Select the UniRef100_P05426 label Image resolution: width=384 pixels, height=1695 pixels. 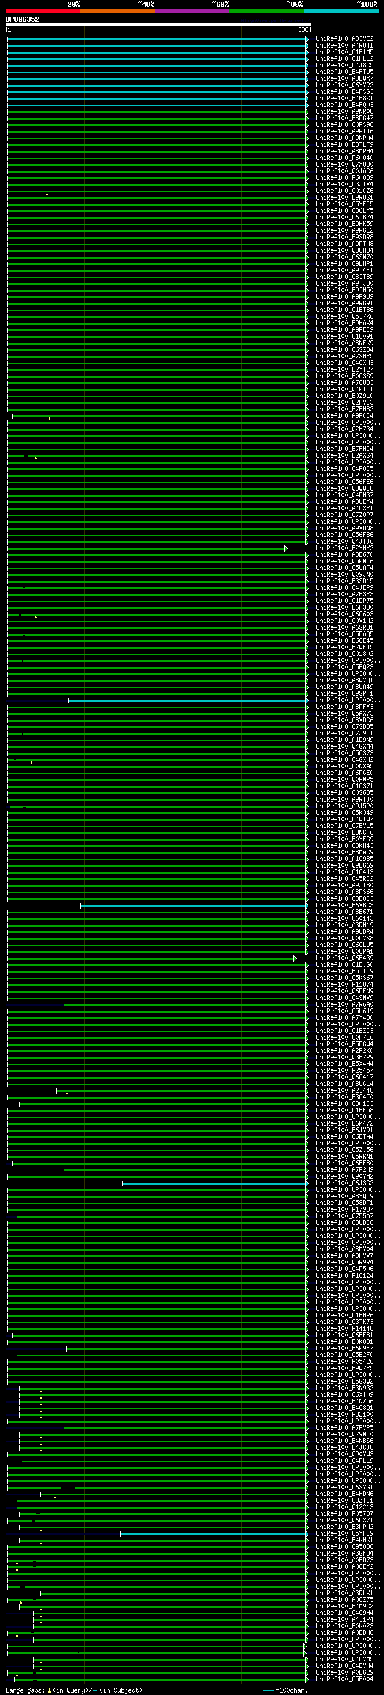[x=344, y=1361]
